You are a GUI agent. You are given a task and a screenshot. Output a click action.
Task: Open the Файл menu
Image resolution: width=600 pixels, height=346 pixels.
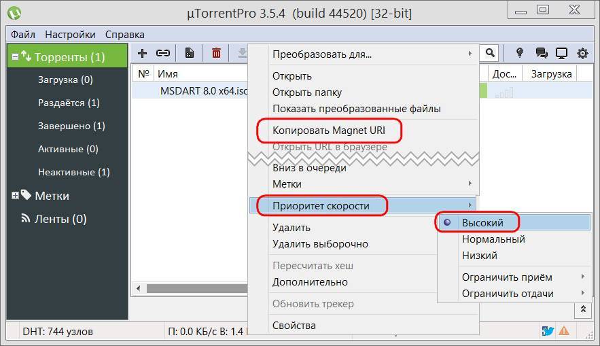tap(23, 35)
